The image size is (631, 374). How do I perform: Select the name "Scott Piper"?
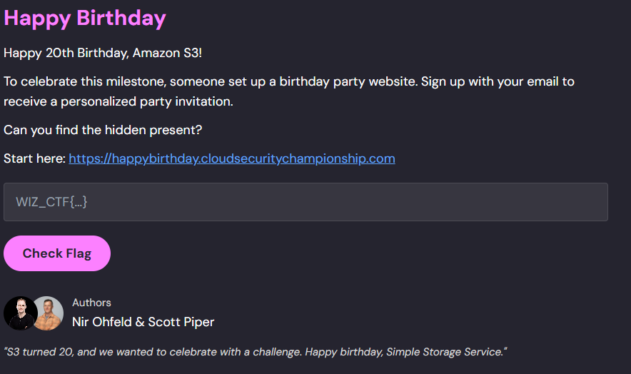point(181,322)
